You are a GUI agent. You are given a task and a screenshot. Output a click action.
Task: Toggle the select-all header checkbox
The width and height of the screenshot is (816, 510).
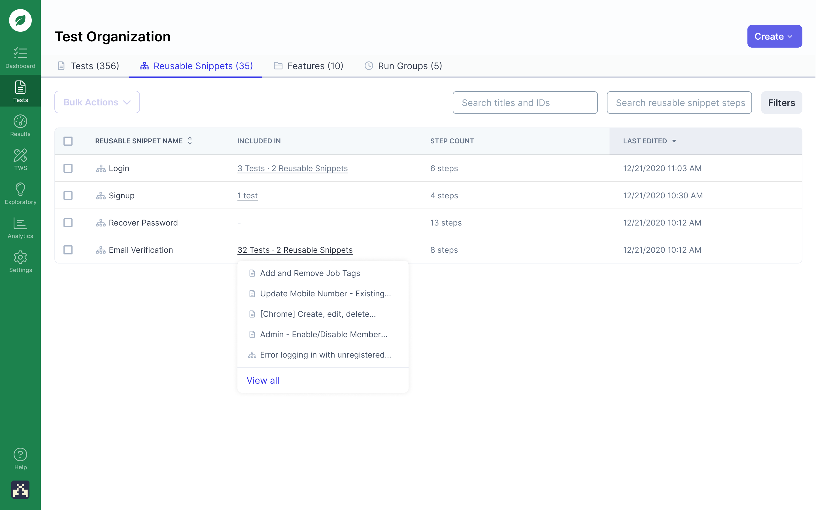[x=68, y=141]
